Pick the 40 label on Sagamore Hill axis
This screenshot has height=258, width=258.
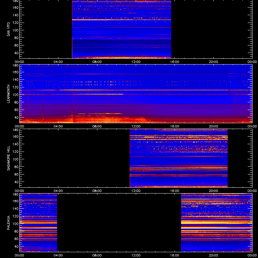[16, 182]
